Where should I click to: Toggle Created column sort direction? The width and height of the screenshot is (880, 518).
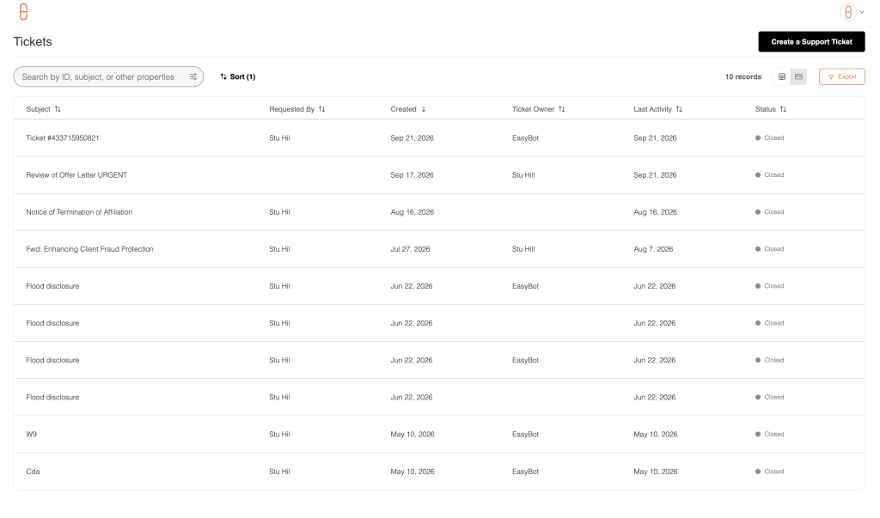click(408, 109)
